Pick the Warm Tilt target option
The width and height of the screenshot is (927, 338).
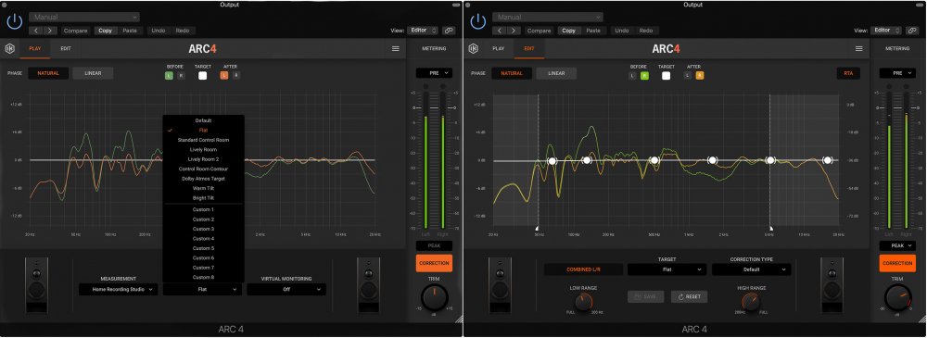pos(203,188)
